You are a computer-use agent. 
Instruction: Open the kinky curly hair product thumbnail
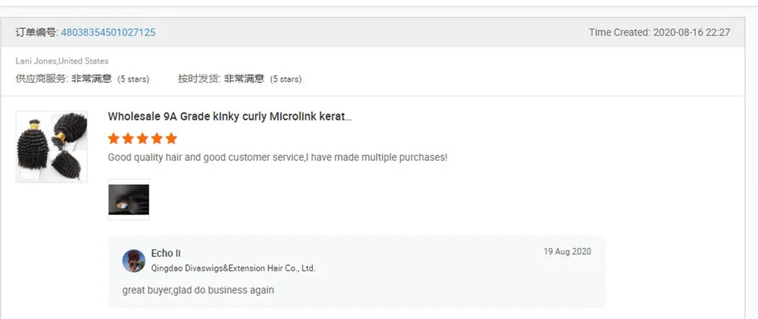tap(51, 147)
